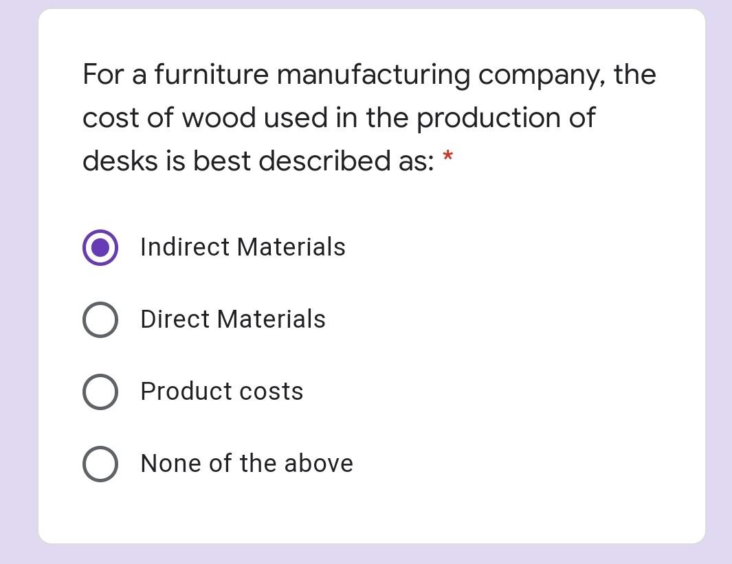Click the None of the above answer text

[x=246, y=464]
